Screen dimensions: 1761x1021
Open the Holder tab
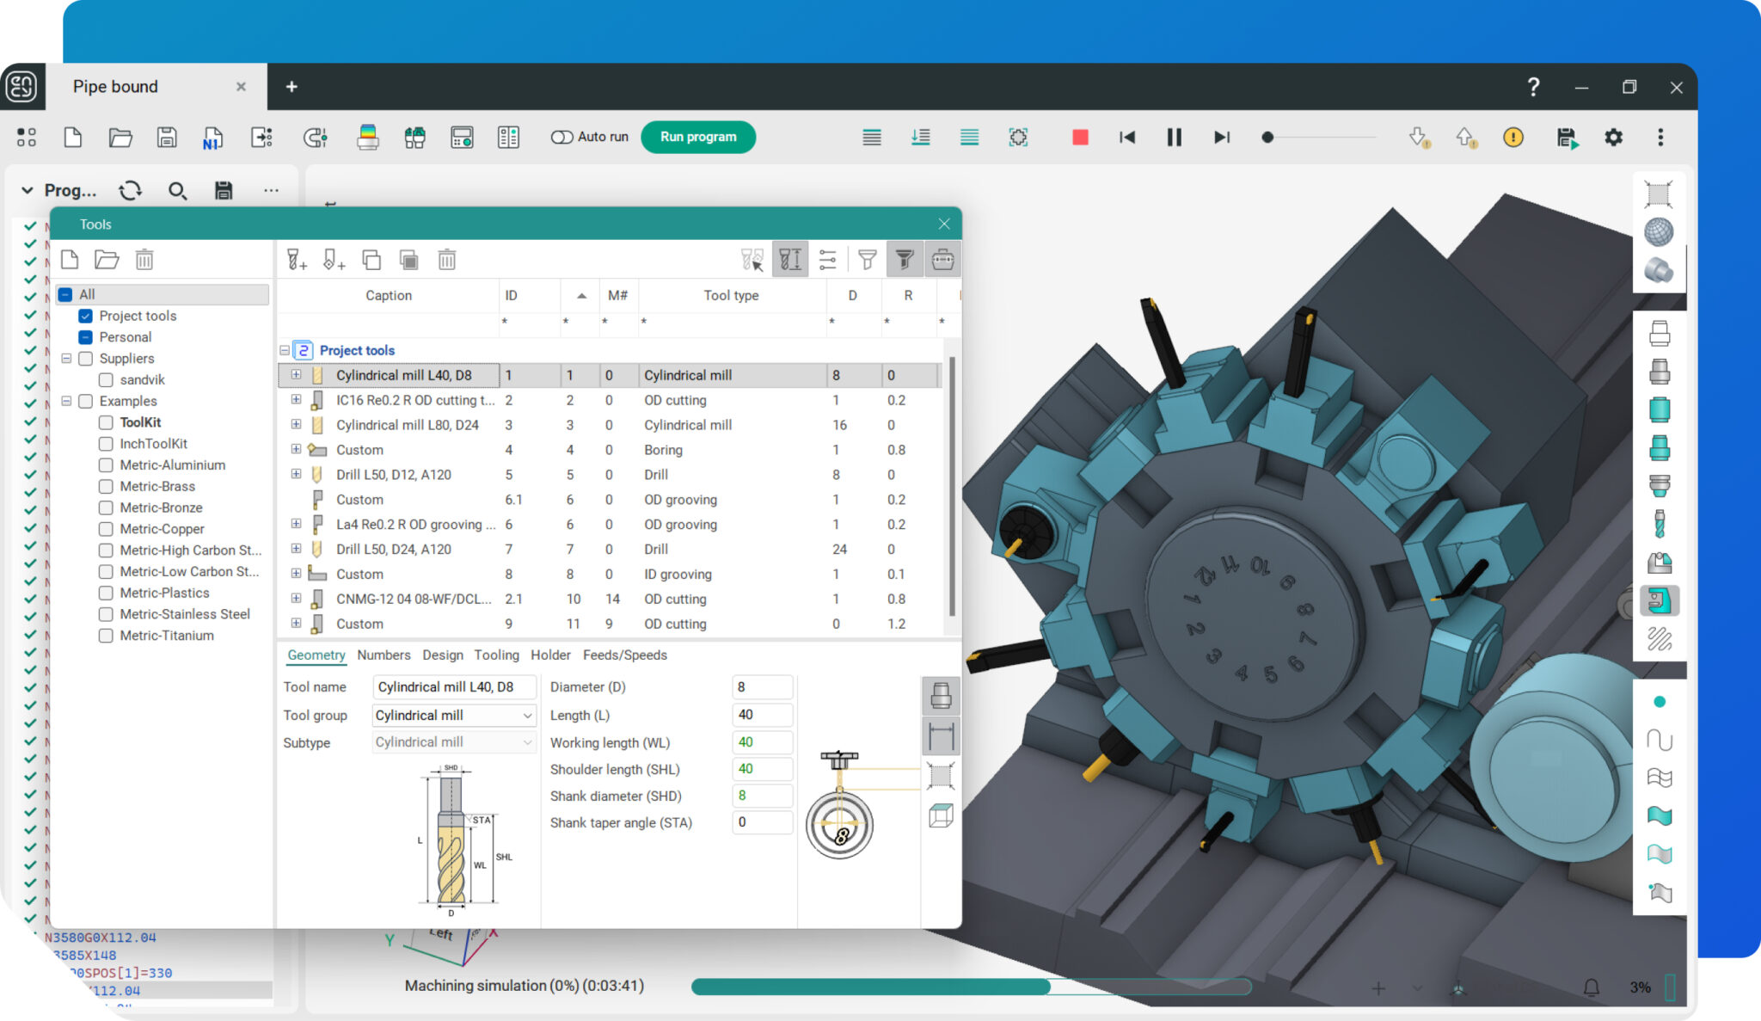pyautogui.click(x=550, y=655)
